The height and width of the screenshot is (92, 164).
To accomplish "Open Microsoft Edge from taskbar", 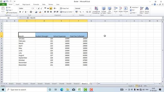I will (62, 90).
